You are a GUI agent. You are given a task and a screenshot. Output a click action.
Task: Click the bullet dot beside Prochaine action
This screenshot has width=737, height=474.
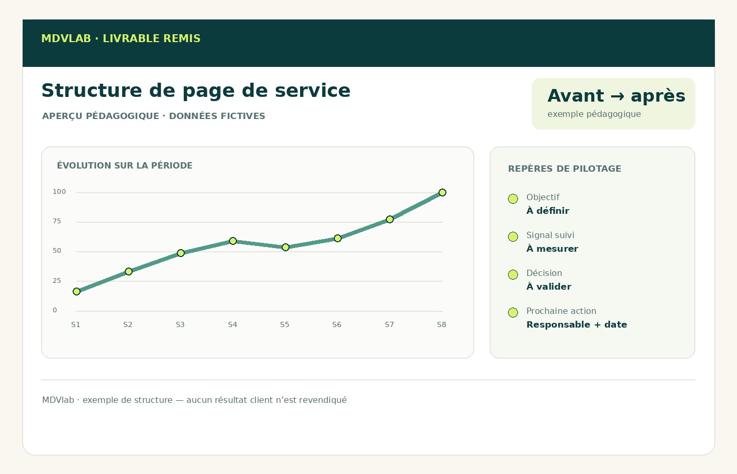click(513, 312)
